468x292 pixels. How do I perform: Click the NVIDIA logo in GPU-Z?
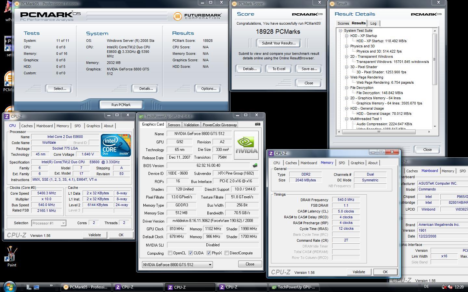(x=246, y=145)
